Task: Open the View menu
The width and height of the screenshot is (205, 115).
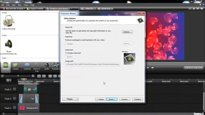Action: coord(13,5)
